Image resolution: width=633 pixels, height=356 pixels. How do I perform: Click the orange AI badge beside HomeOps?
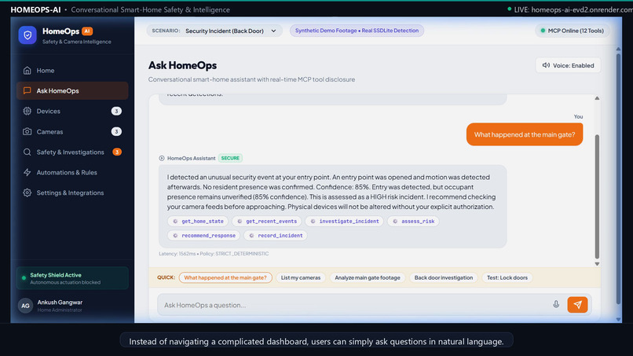(x=87, y=31)
